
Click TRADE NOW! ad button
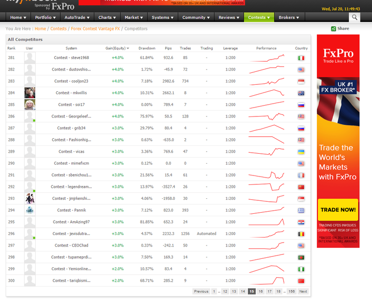pos(338,210)
